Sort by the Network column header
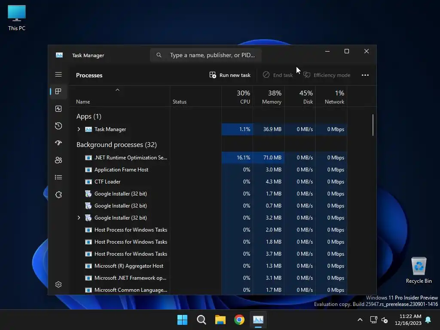The height and width of the screenshot is (330, 440). pos(331,97)
